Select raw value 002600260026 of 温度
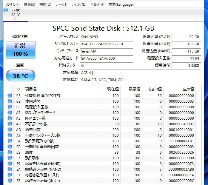This screenshot has width=208, height=185. point(181,152)
